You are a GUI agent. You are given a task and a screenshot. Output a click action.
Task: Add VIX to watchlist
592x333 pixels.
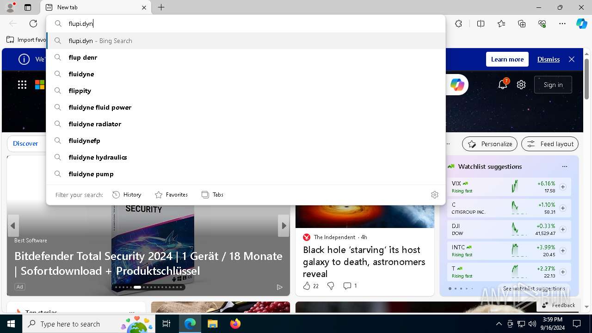point(563,187)
